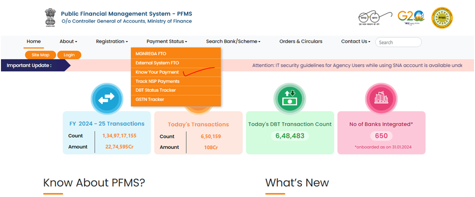475x197 pixels.
Task: Expand the Search Bank/Scheme dropdown
Action: pyautogui.click(x=233, y=42)
